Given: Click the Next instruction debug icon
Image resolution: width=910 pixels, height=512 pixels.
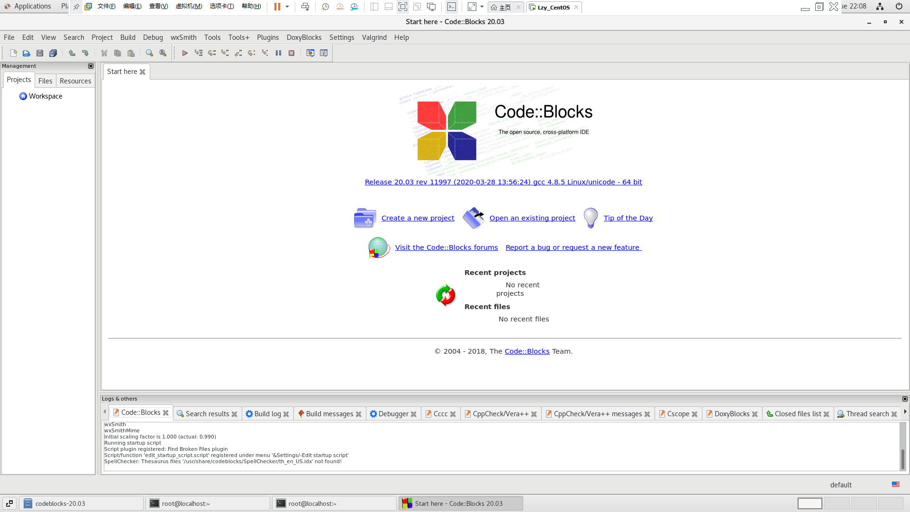Looking at the screenshot, I should pyautogui.click(x=251, y=53).
